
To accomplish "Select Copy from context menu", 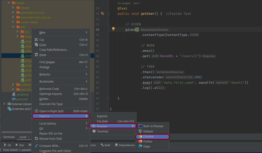I will pos(61,45).
